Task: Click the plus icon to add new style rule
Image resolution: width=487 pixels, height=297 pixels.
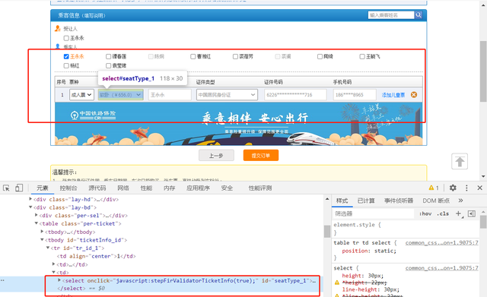Action: tap(458, 213)
